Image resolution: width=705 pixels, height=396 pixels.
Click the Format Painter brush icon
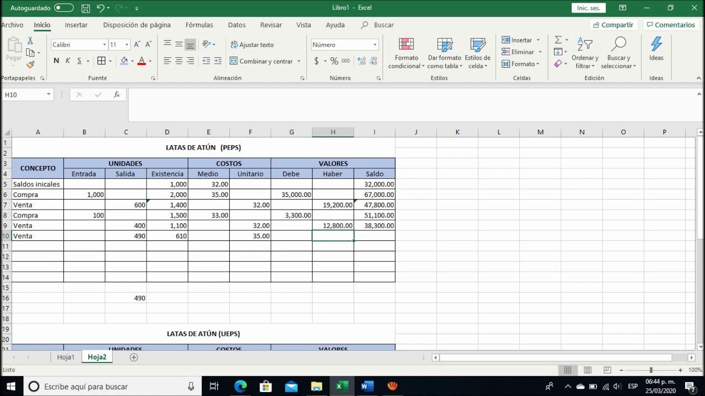pyautogui.click(x=30, y=65)
